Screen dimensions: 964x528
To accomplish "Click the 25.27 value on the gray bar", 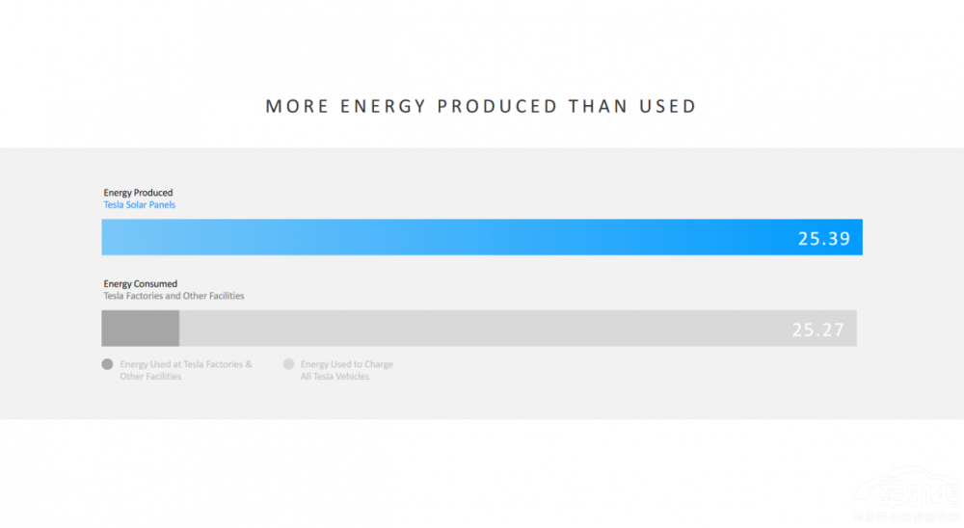I will click(x=818, y=330).
